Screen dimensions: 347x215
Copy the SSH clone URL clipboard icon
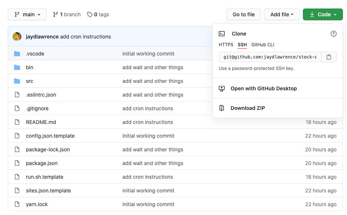(329, 57)
